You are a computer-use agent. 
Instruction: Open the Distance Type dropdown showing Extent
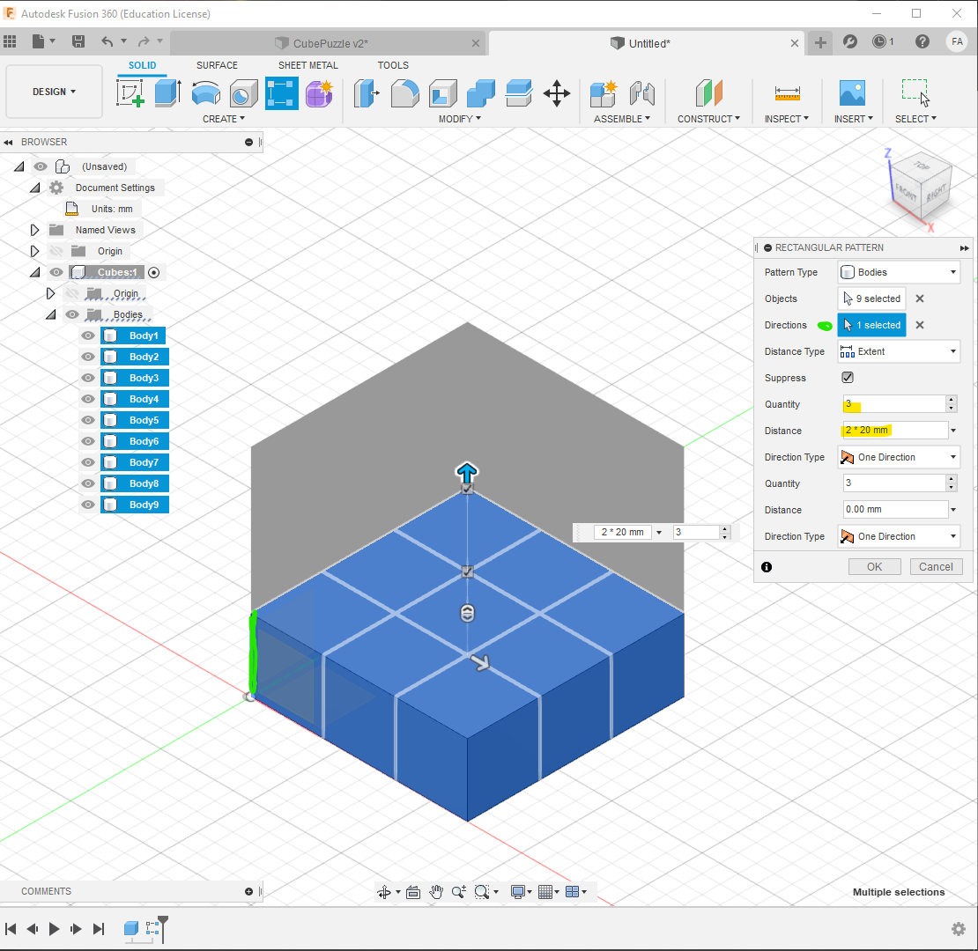pos(899,351)
